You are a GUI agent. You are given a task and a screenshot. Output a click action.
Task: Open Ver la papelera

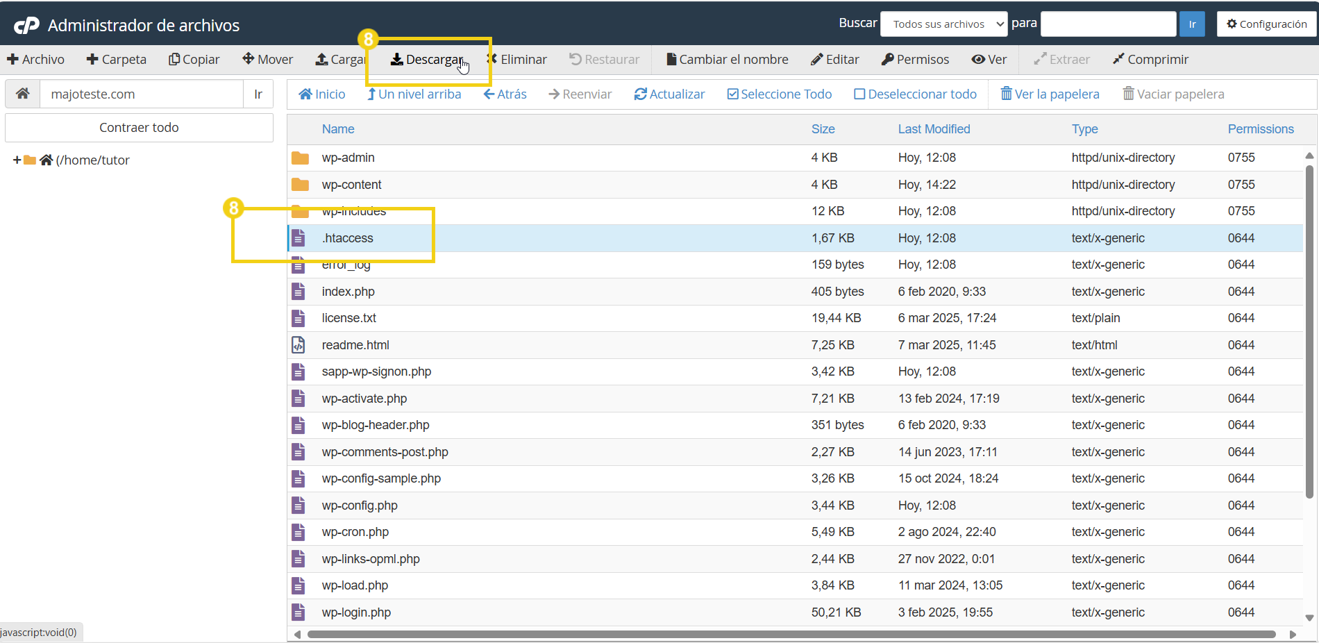coord(1050,94)
